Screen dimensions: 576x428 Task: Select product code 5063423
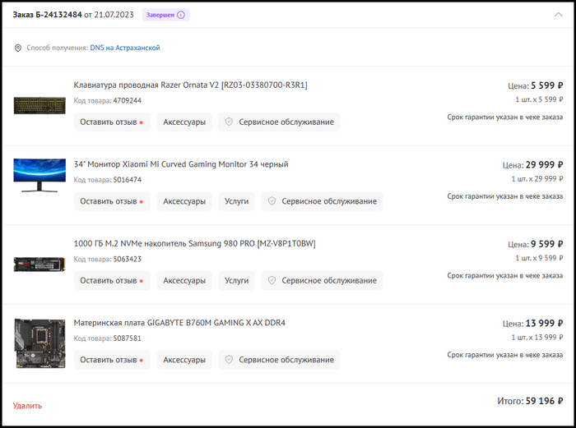(127, 259)
